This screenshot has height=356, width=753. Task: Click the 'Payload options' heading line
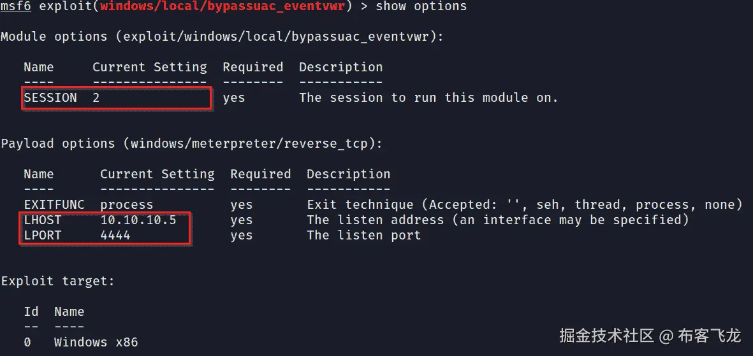pyautogui.click(x=191, y=143)
